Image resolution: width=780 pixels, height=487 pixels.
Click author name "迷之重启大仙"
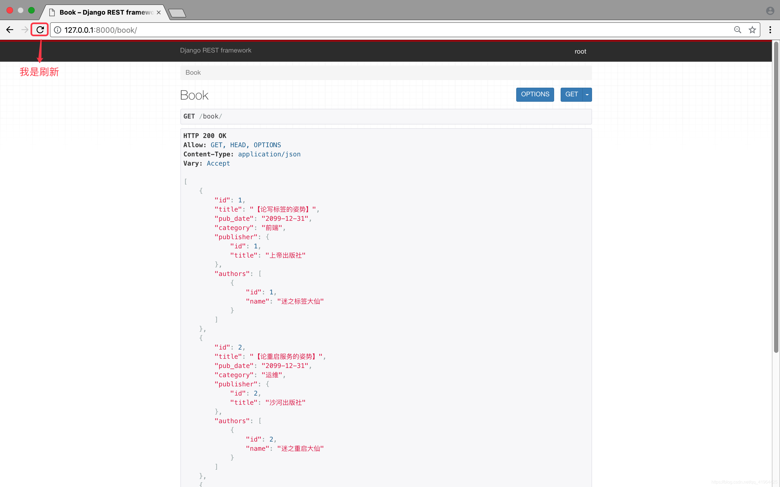coord(300,449)
